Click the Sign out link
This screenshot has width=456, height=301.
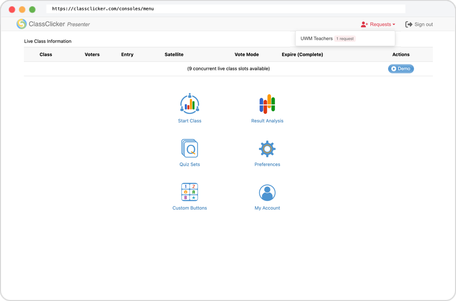tap(419, 24)
